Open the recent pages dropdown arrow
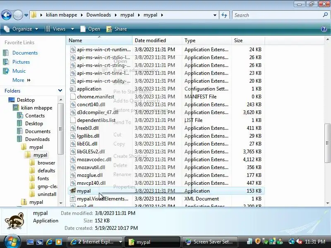Screen dimensions: 331x248 26,15
